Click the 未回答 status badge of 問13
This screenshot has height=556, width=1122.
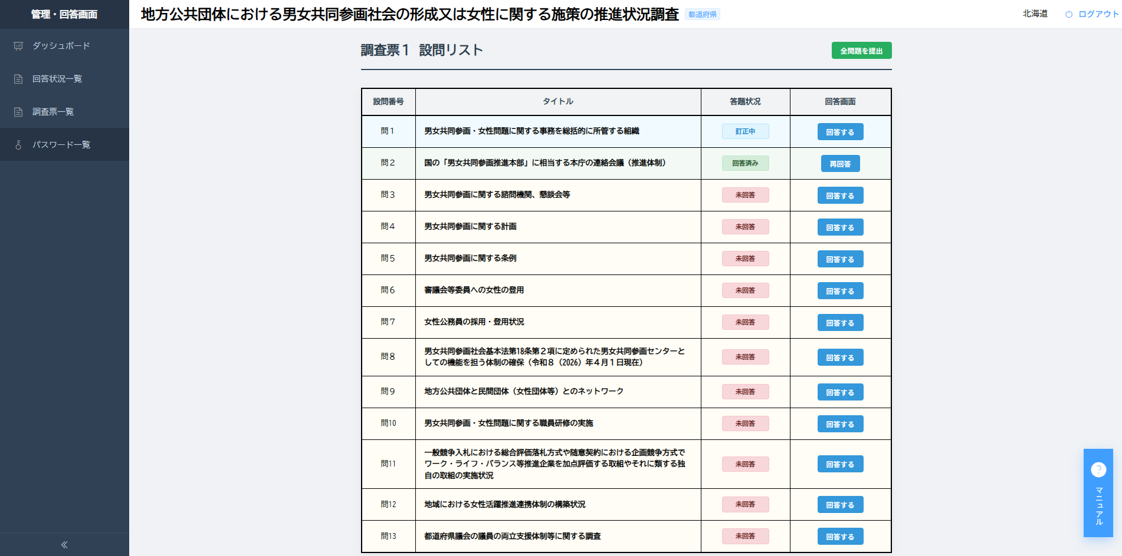pyautogui.click(x=745, y=536)
